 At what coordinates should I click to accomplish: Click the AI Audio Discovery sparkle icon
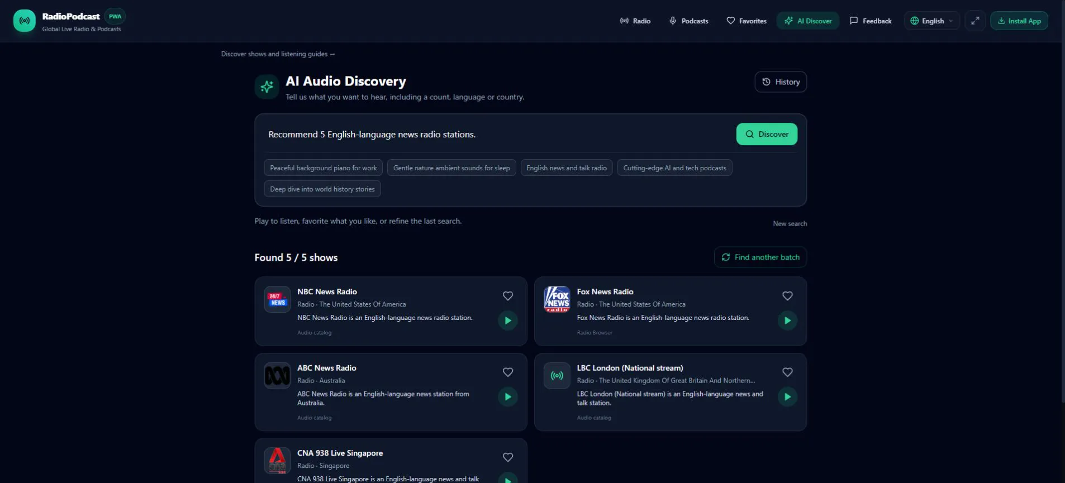(x=267, y=87)
